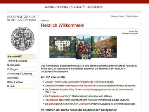Click Internationales Studienzentrum title
This screenshot has height=112, width=149.
click(21, 18)
